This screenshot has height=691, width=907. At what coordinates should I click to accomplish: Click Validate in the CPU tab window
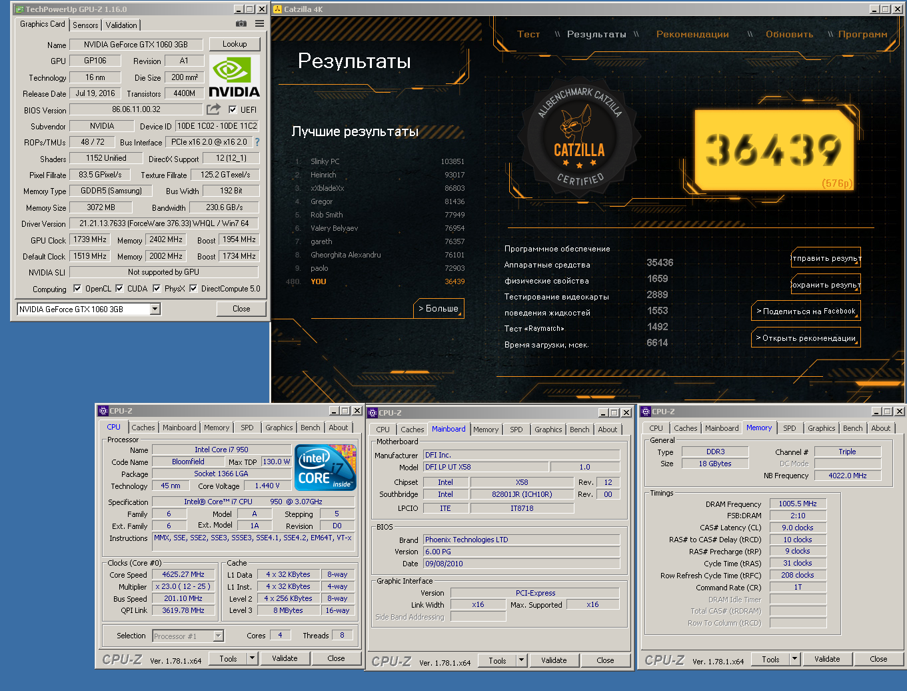pos(285,658)
